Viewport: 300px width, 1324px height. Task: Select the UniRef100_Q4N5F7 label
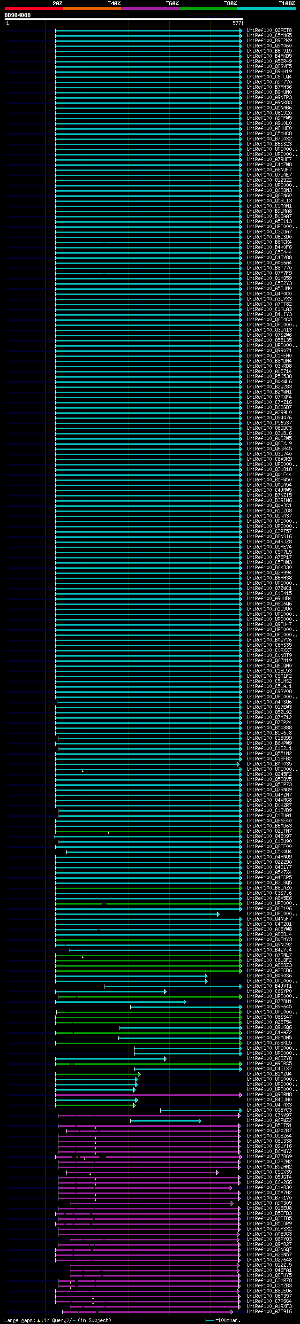coord(269,919)
